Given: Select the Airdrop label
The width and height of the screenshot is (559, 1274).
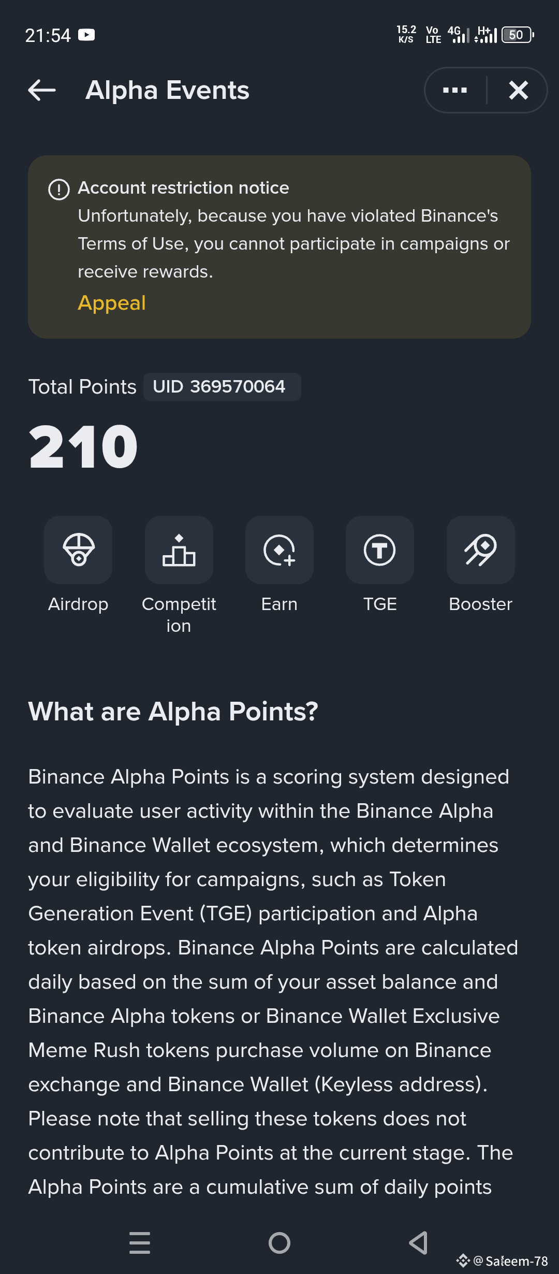Looking at the screenshot, I should click(78, 604).
